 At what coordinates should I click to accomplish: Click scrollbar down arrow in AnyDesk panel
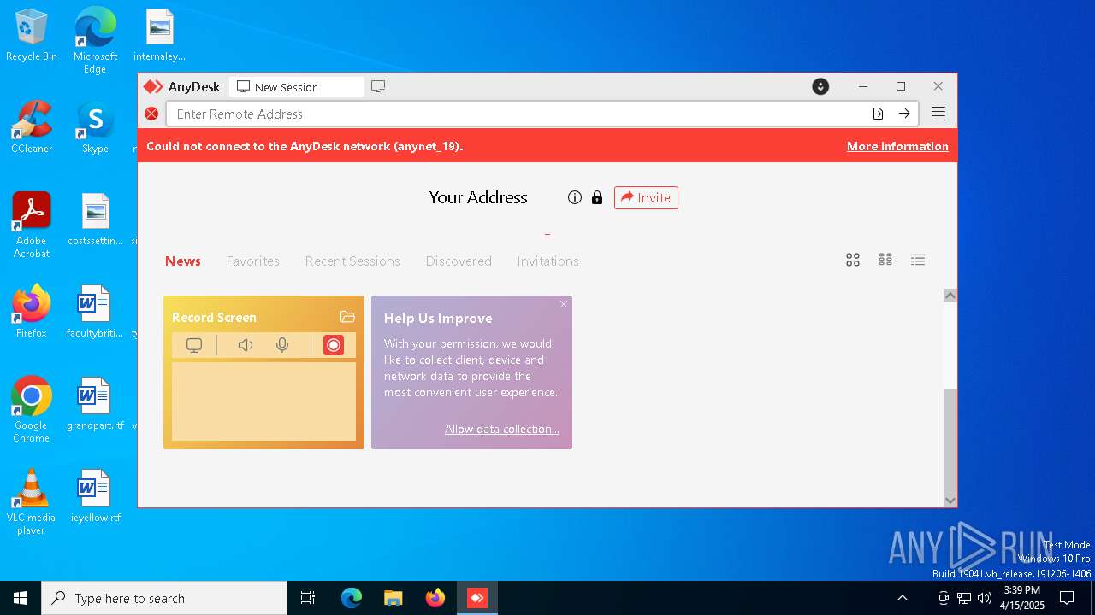tap(950, 501)
